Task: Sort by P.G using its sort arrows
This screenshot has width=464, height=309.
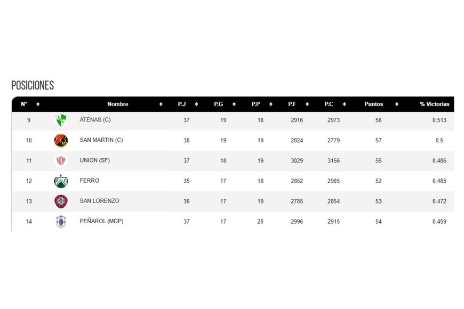Action: tap(234, 104)
